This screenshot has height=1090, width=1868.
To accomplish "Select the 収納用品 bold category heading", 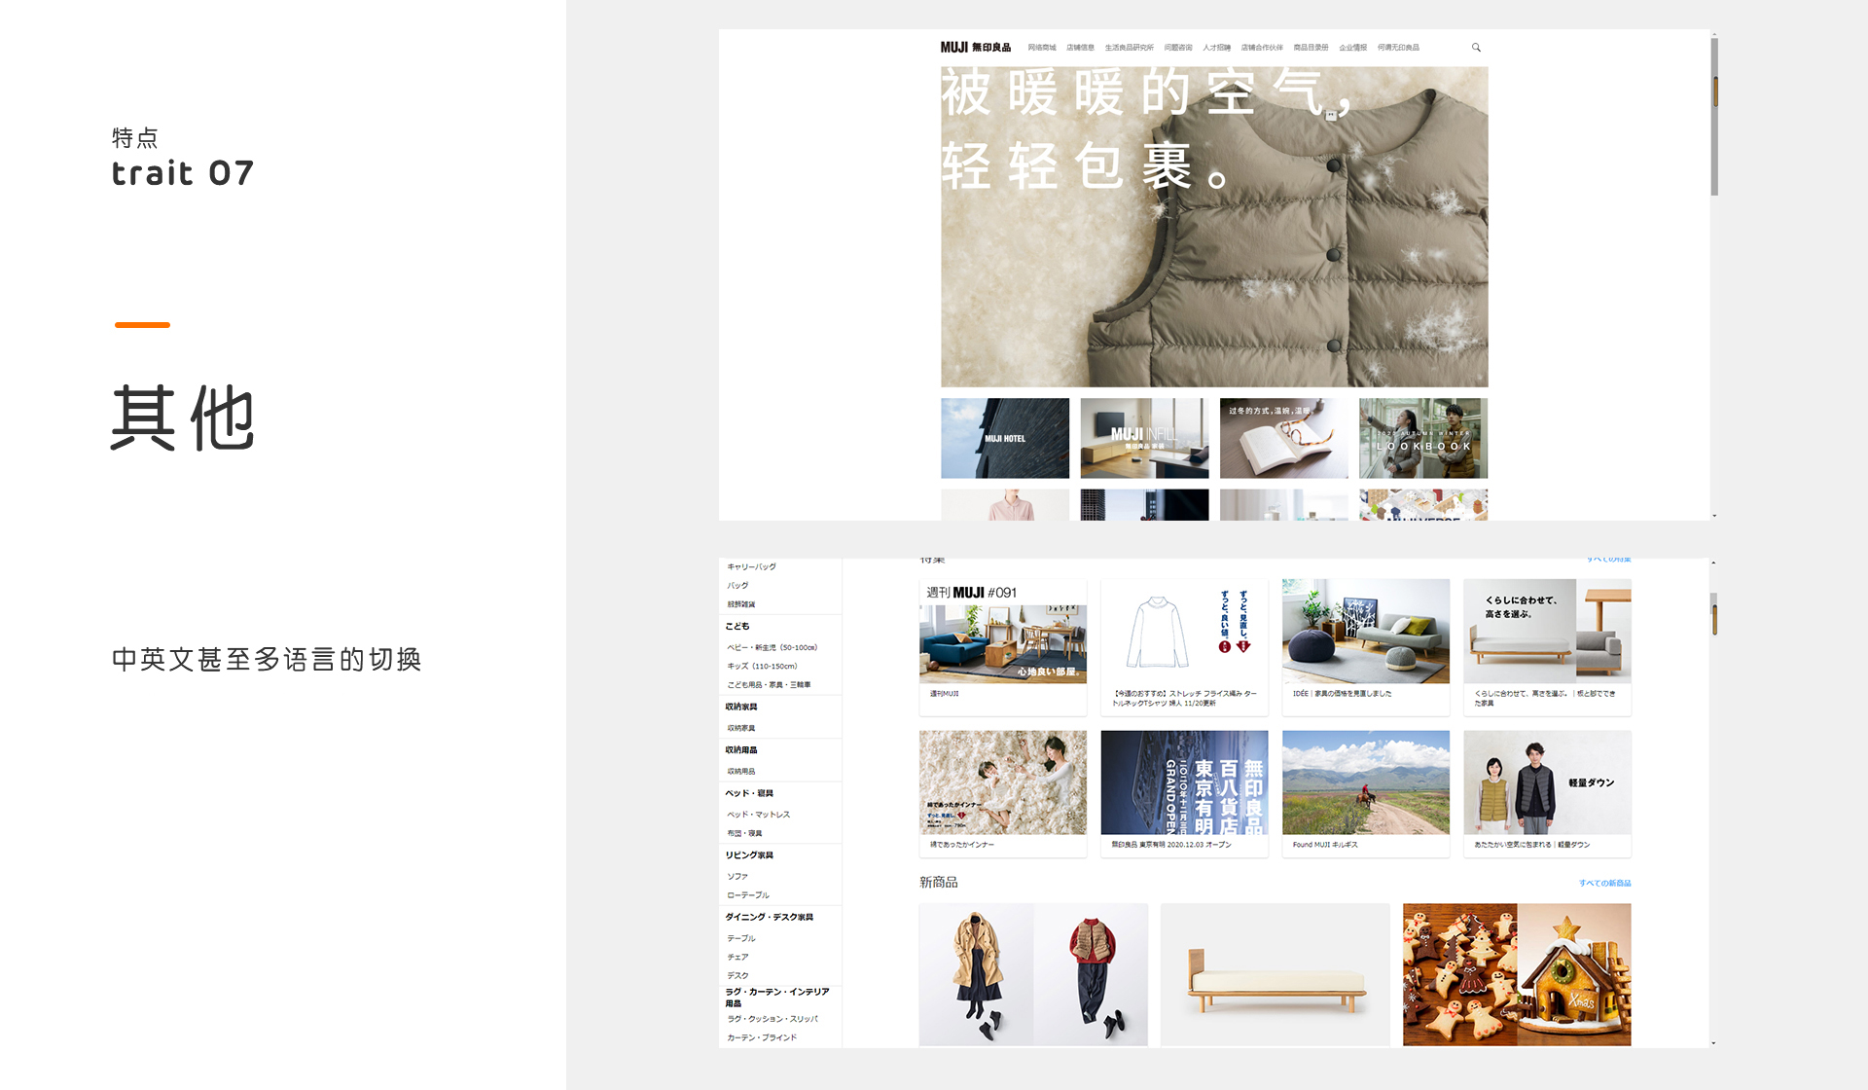I will pyautogui.click(x=741, y=749).
